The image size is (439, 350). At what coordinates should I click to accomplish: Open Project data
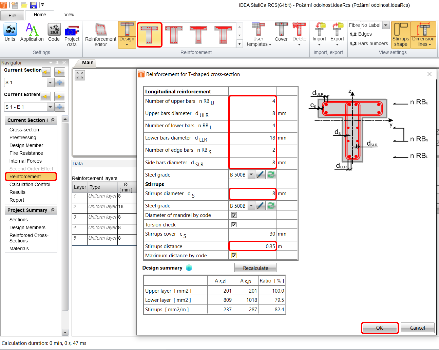72,34
